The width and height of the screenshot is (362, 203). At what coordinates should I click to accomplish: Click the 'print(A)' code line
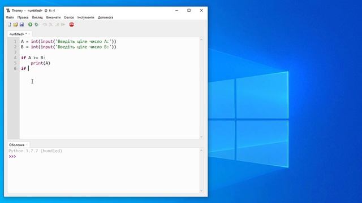40,63
